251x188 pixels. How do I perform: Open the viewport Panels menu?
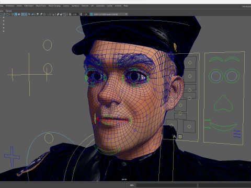tap(8, 11)
